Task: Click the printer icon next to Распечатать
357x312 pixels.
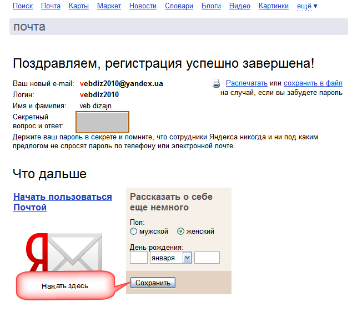Action: pyautogui.click(x=216, y=83)
